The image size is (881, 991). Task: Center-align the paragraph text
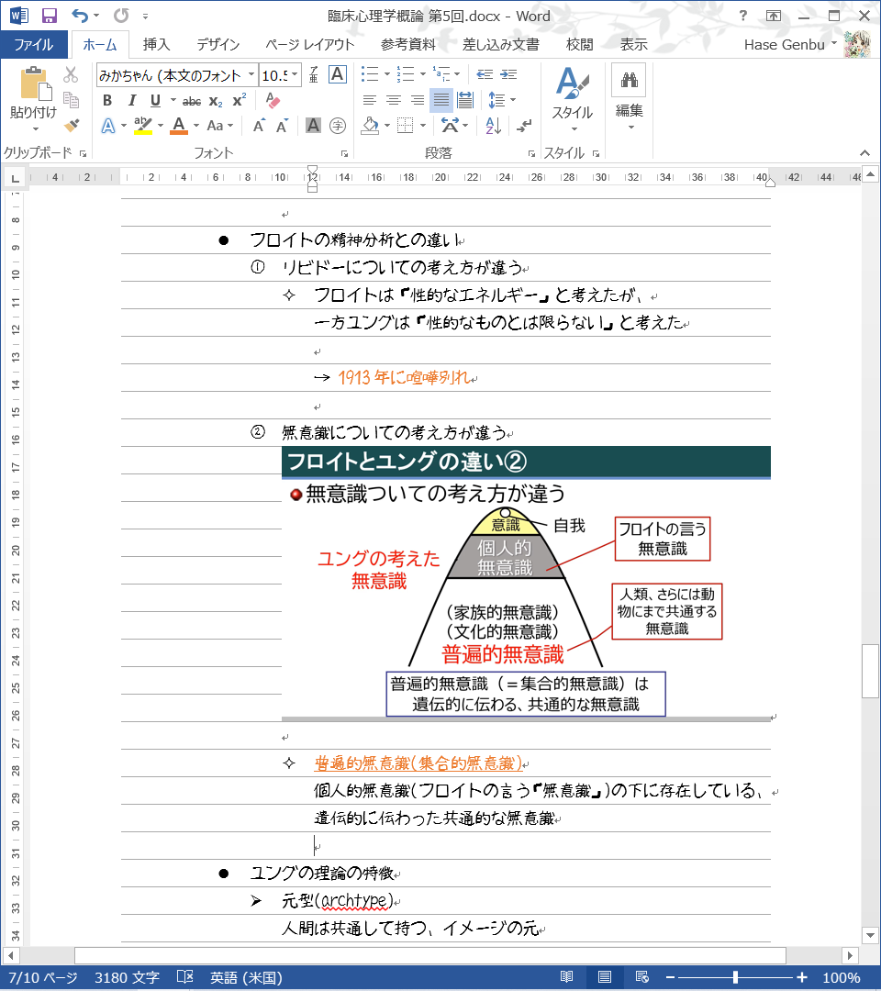coord(393,100)
